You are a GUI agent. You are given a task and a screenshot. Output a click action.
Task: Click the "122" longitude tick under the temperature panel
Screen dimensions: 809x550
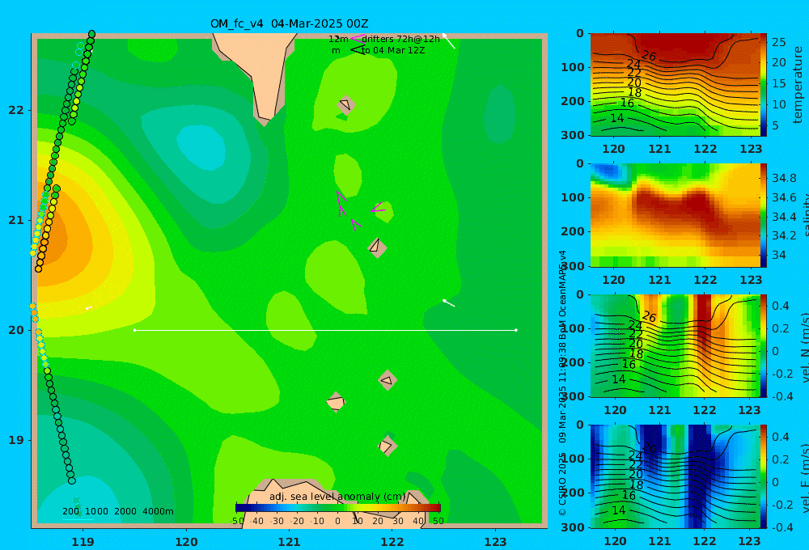[705, 149]
